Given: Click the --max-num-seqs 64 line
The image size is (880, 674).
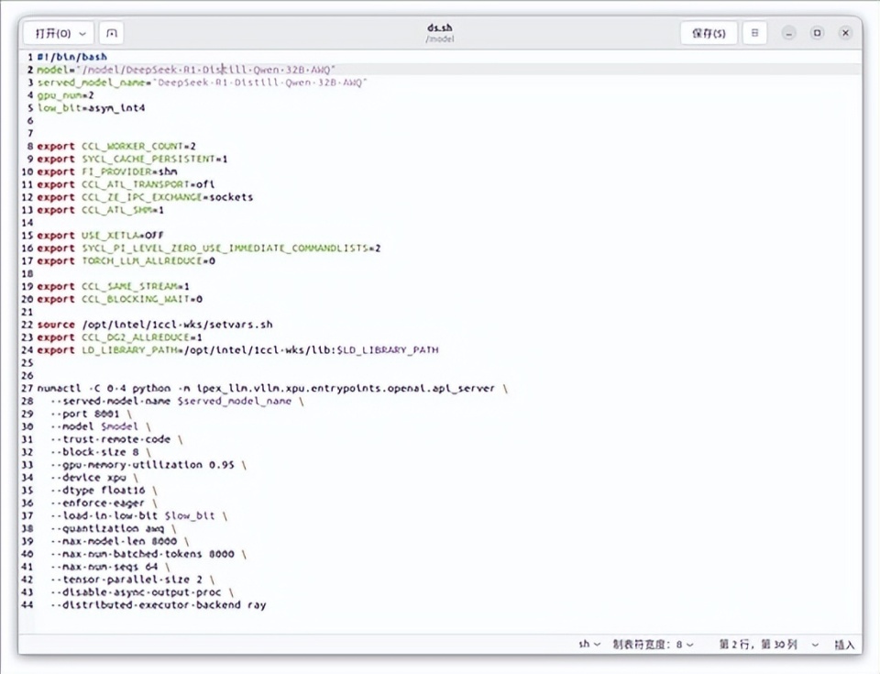Looking at the screenshot, I should [110, 568].
